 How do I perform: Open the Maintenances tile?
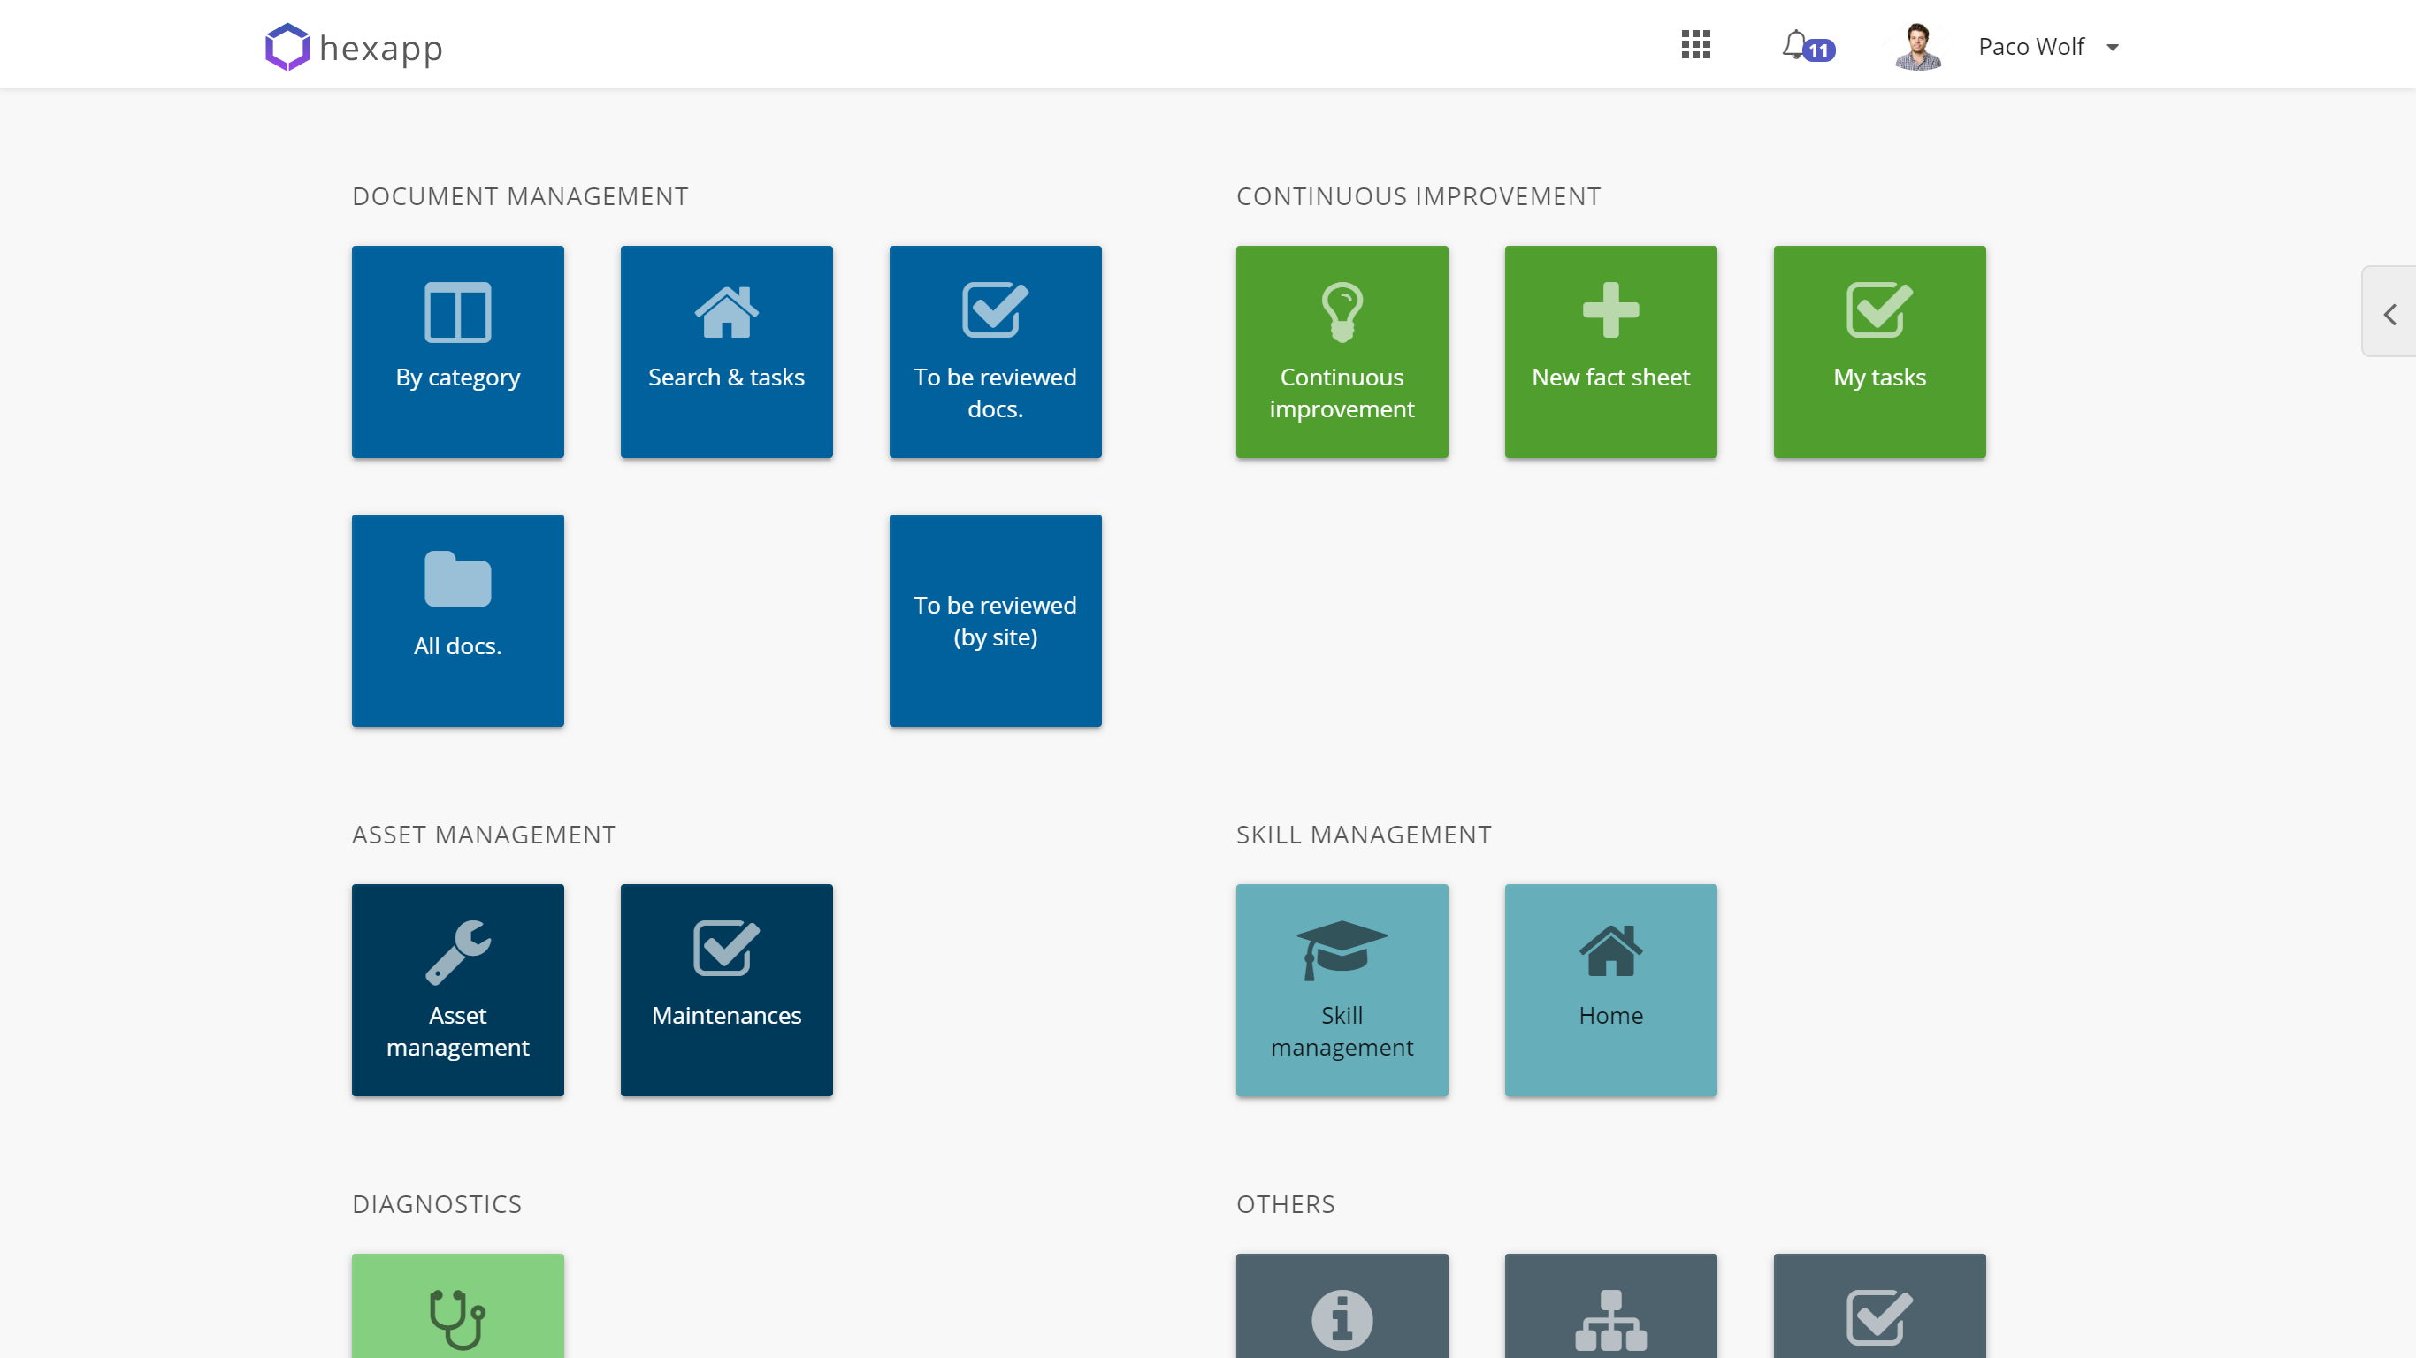[x=727, y=990]
